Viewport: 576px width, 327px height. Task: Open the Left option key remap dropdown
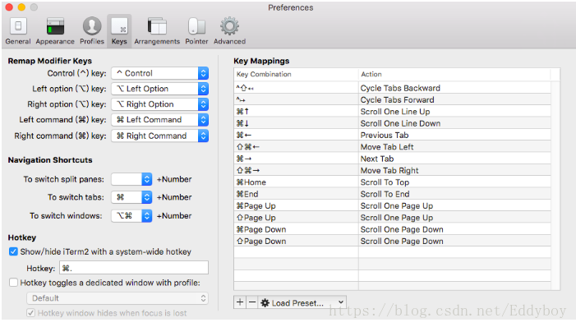pos(160,89)
